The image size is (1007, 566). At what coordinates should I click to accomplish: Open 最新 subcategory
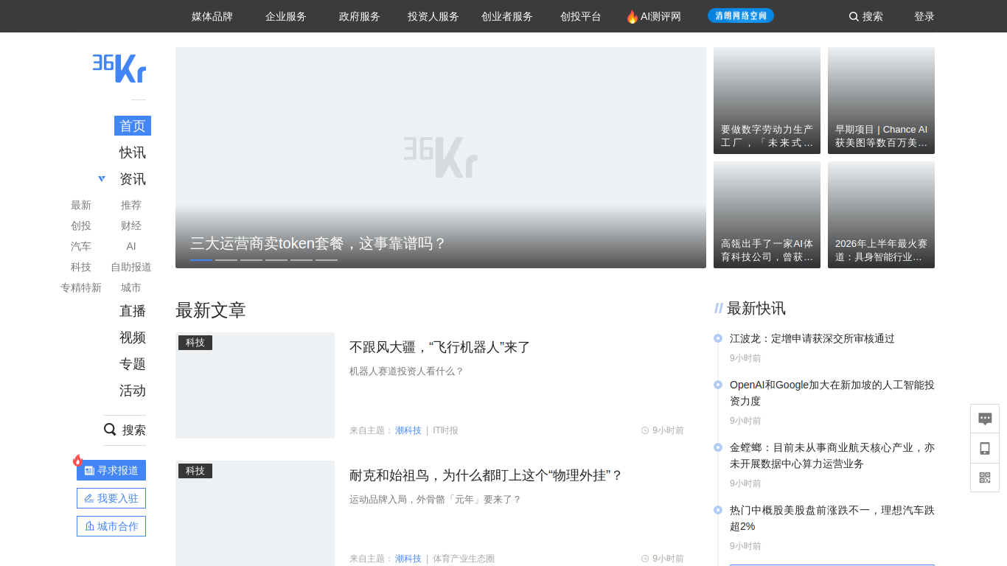pos(81,205)
